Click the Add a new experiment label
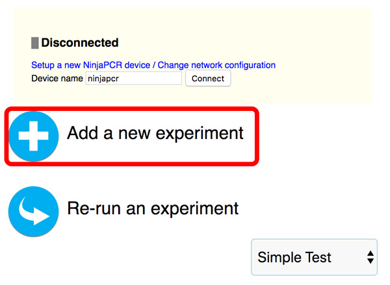 [x=155, y=133]
